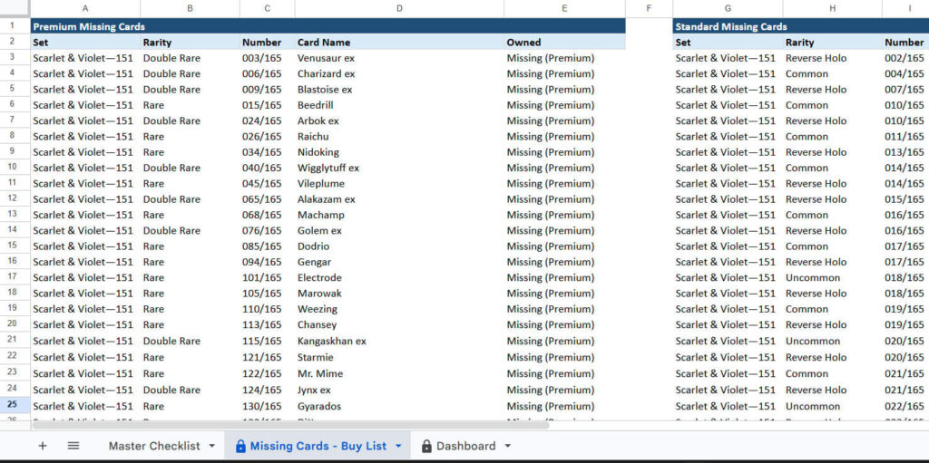Open the Master Checklist tab dropdown arrow
Screen dimensions: 929x463
(x=212, y=446)
